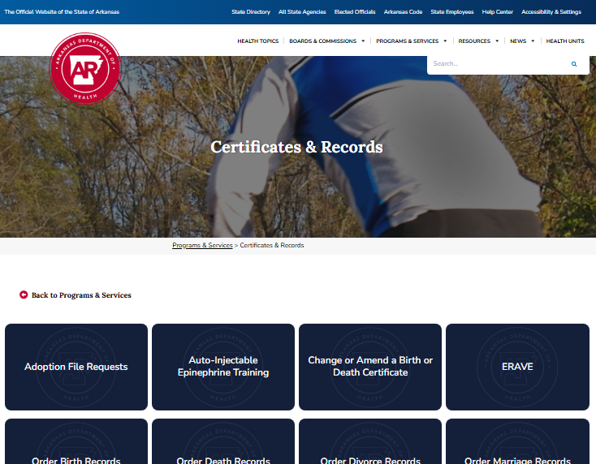This screenshot has width=596, height=464.
Task: Type in the Search input field
Action: (x=495, y=64)
